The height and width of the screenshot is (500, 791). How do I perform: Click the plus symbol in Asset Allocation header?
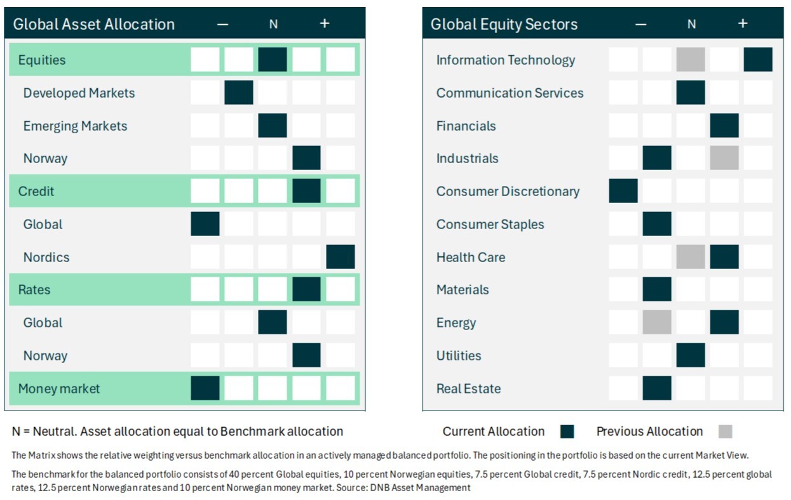pos(325,23)
